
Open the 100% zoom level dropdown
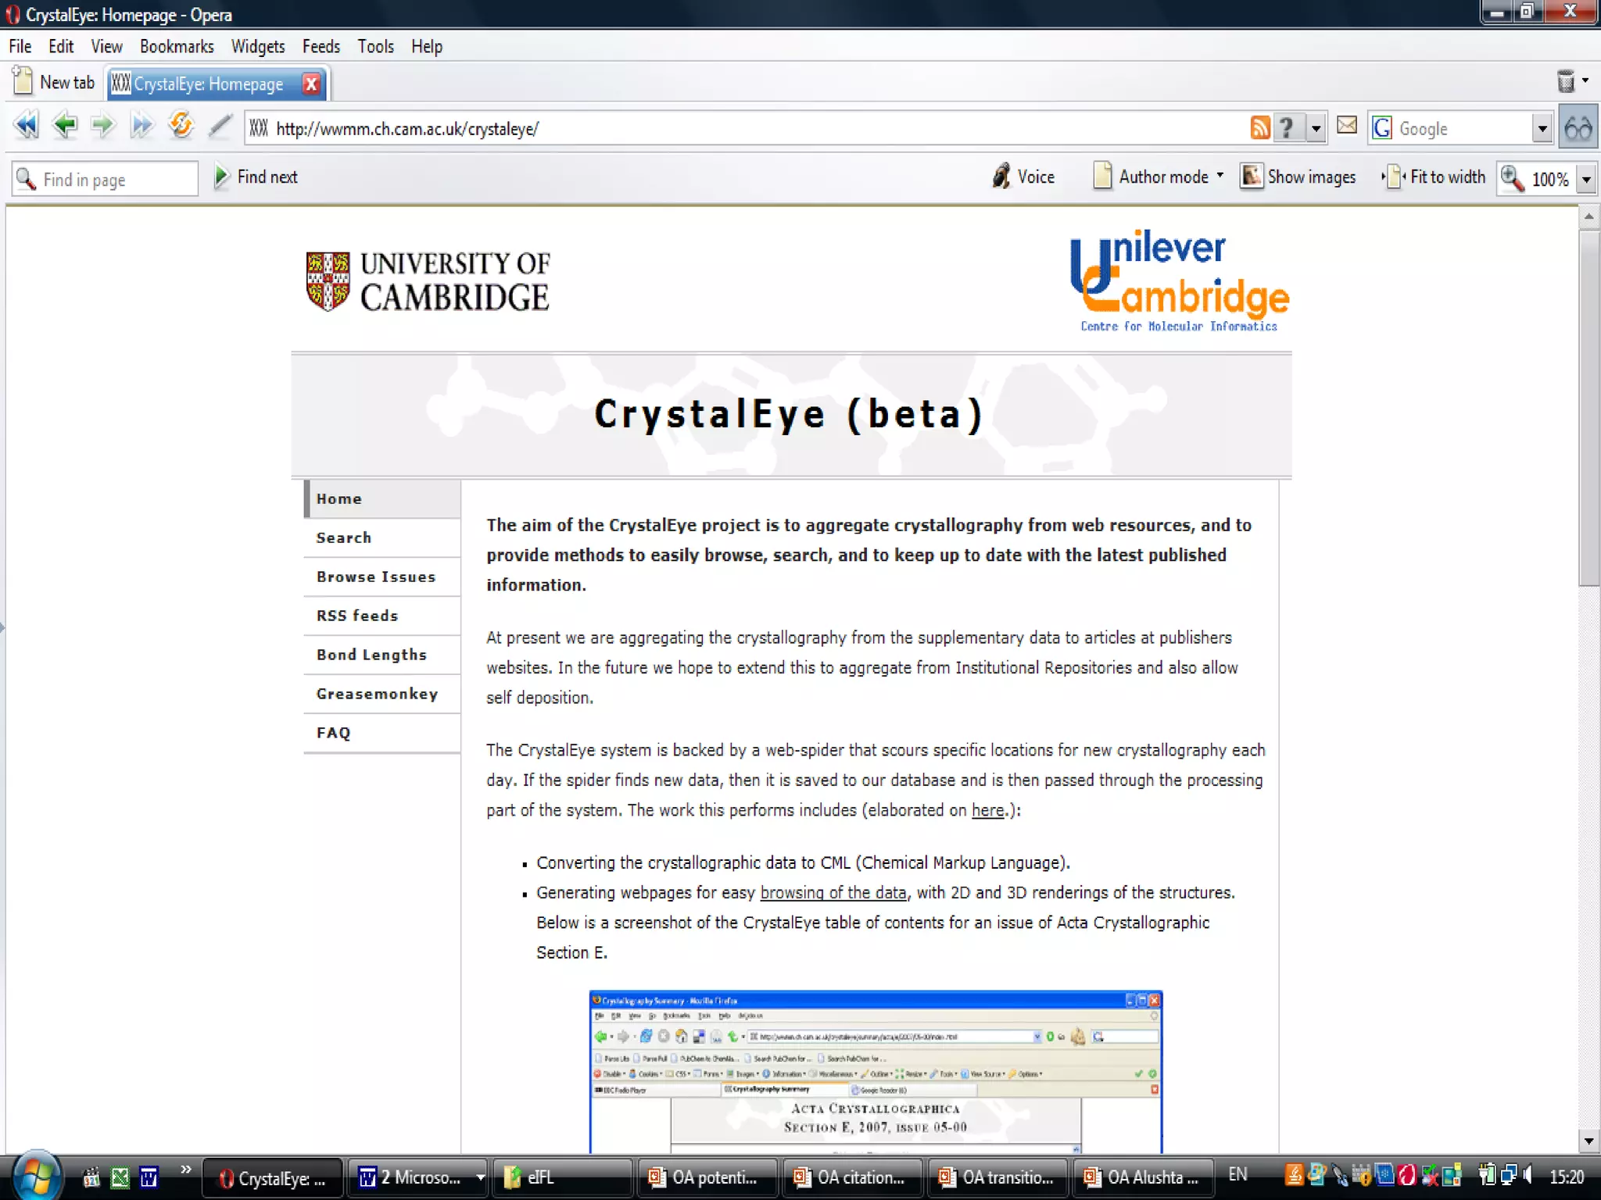pyautogui.click(x=1587, y=180)
